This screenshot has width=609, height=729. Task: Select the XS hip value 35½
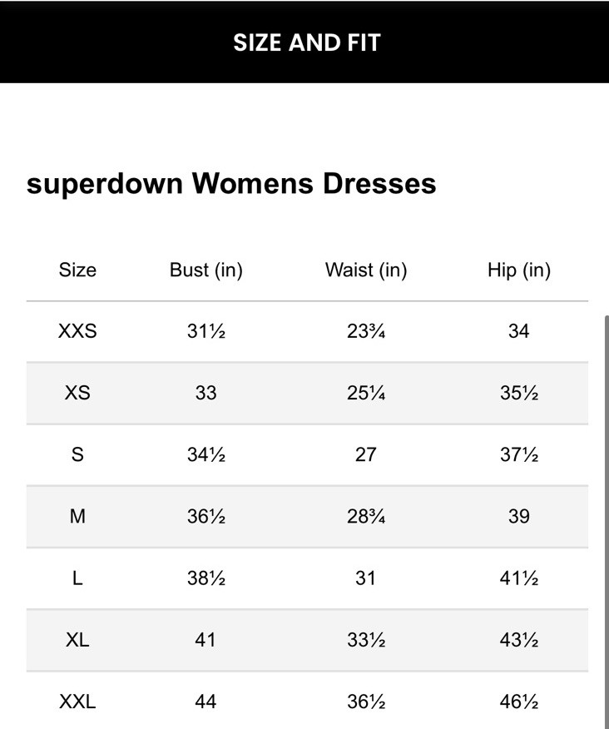coord(518,393)
